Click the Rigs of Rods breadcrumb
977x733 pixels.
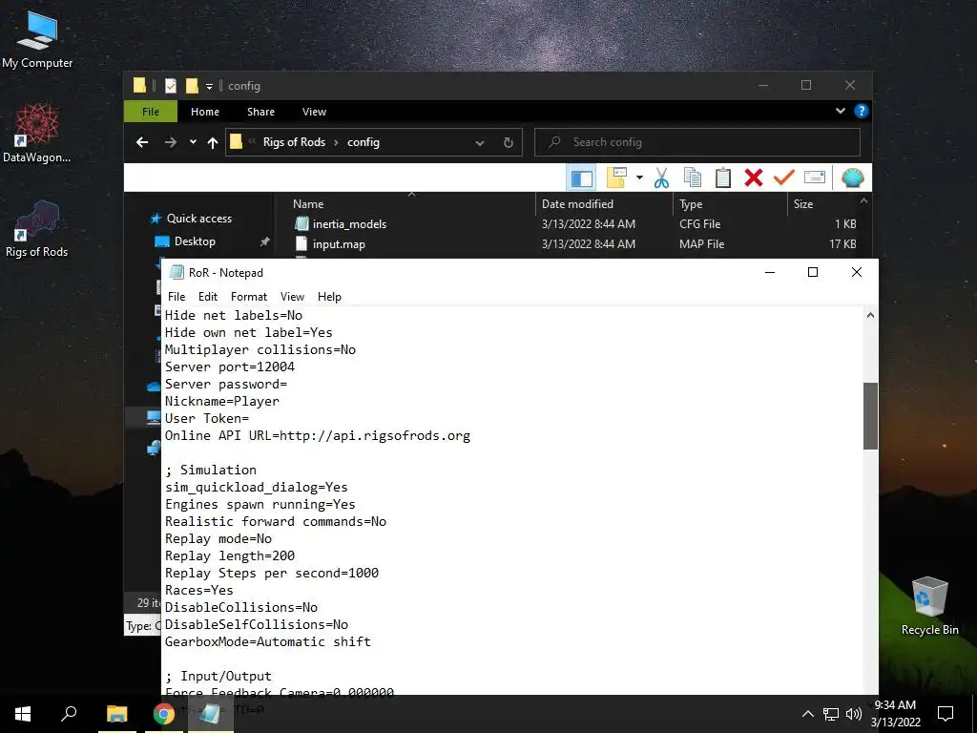(294, 142)
